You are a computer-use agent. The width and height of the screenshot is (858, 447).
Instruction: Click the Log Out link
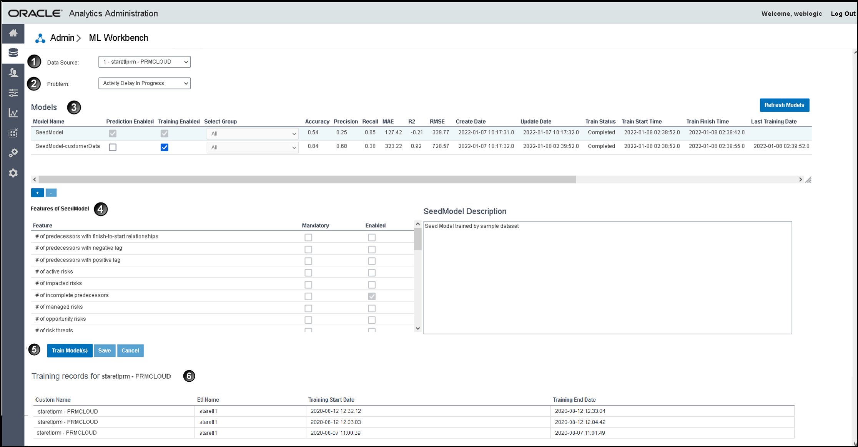843,14
